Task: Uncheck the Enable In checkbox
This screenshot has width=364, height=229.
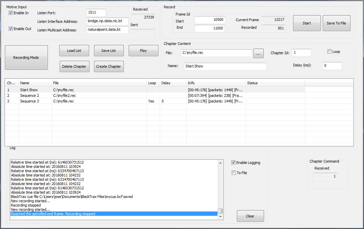Action: click(11, 13)
